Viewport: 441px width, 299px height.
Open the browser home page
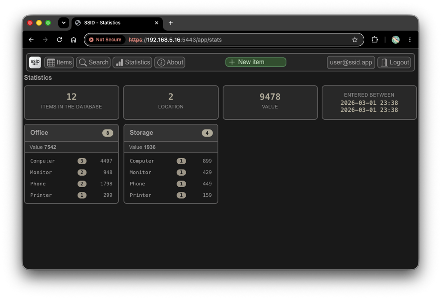73,40
